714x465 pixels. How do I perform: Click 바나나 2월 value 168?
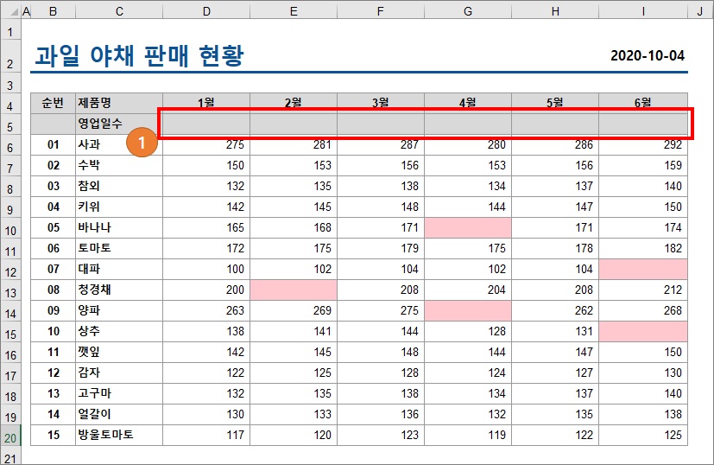pos(294,227)
